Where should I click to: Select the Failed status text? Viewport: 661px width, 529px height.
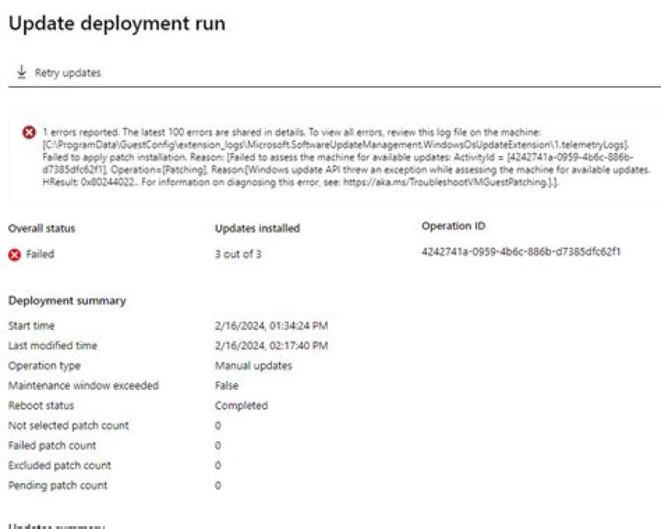pyautogui.click(x=40, y=254)
